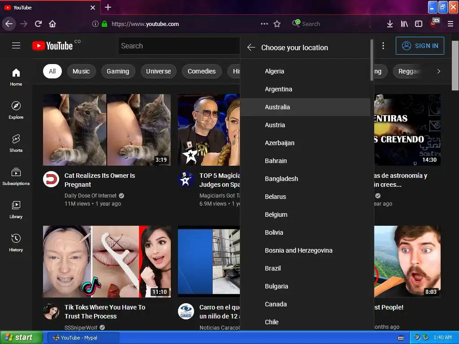Open Daily Dose Of Internet channel link
Screen dimensions: 459x344
(x=91, y=195)
